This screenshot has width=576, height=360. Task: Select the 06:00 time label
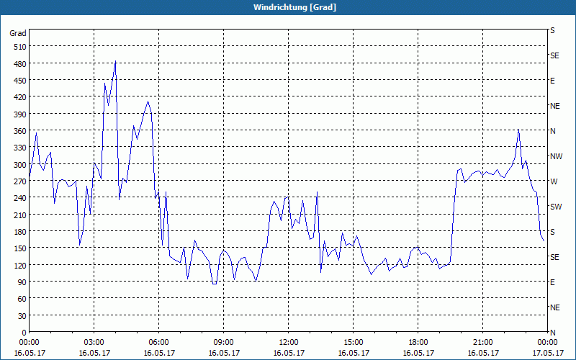(158, 343)
